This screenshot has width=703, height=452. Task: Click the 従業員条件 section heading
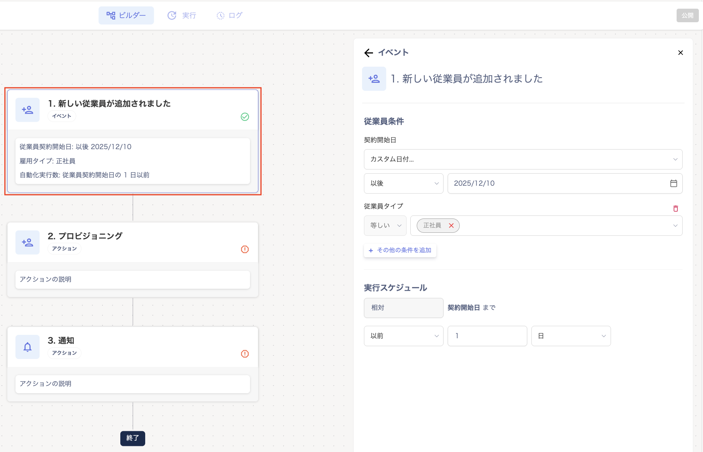(x=384, y=121)
